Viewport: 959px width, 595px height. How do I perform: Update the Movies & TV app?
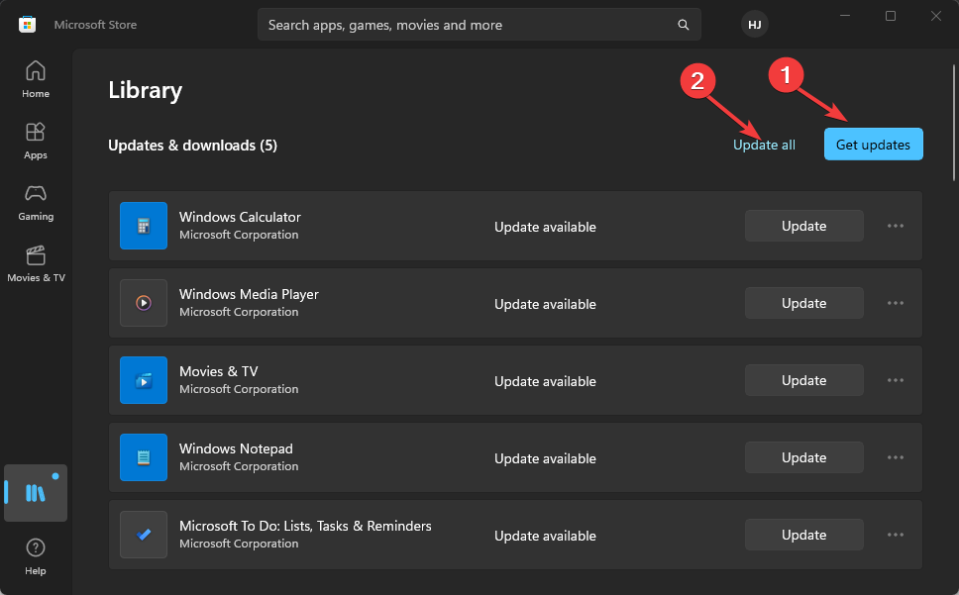tap(804, 380)
